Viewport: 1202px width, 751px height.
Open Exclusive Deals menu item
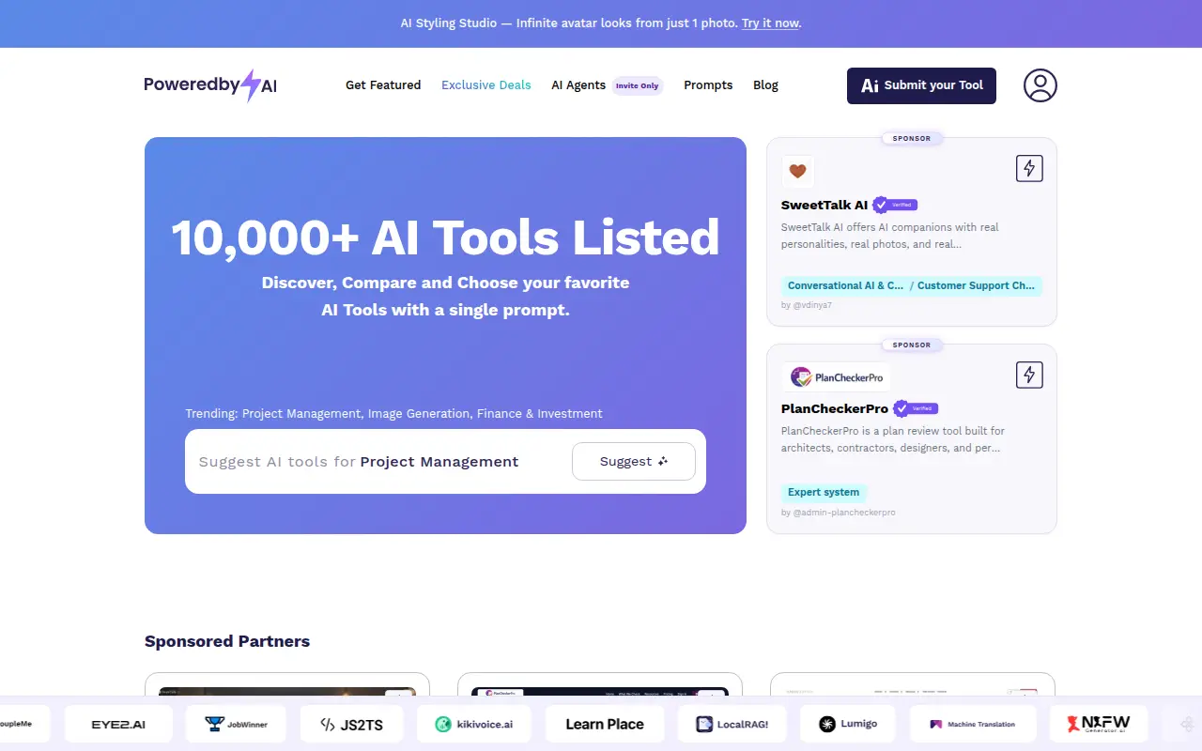(x=486, y=85)
